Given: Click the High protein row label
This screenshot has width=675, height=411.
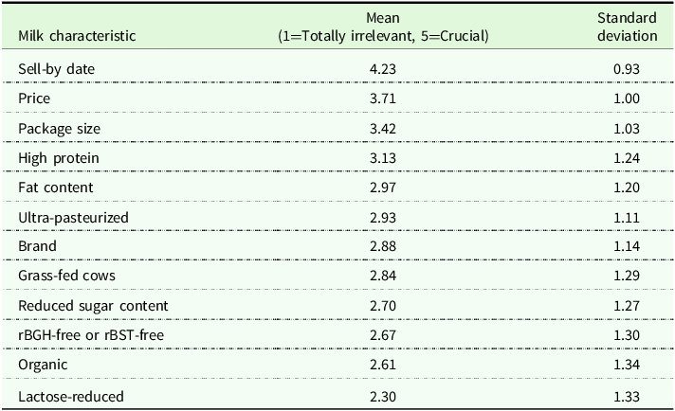Looking at the screenshot, I should pyautogui.click(x=59, y=158).
